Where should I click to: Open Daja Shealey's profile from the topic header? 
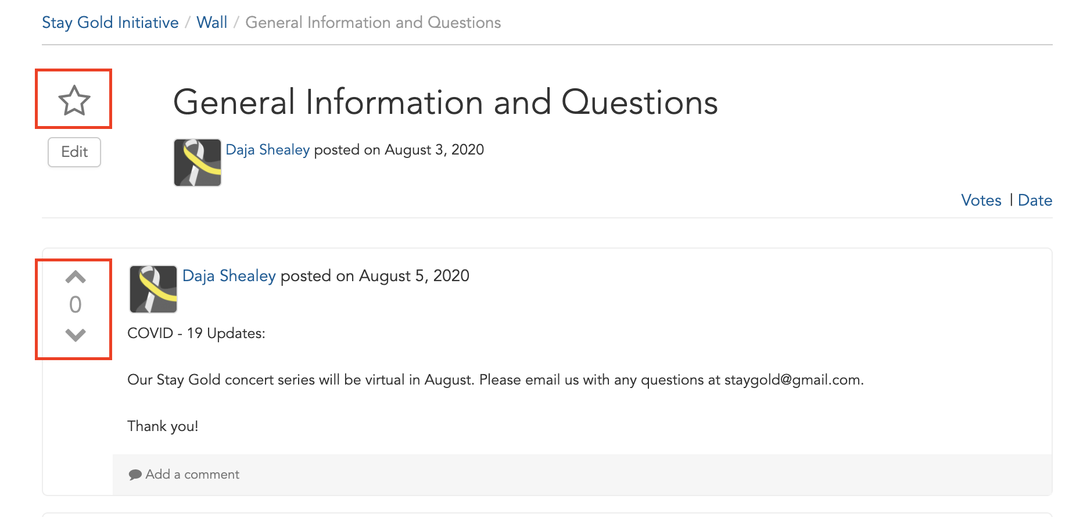click(268, 150)
